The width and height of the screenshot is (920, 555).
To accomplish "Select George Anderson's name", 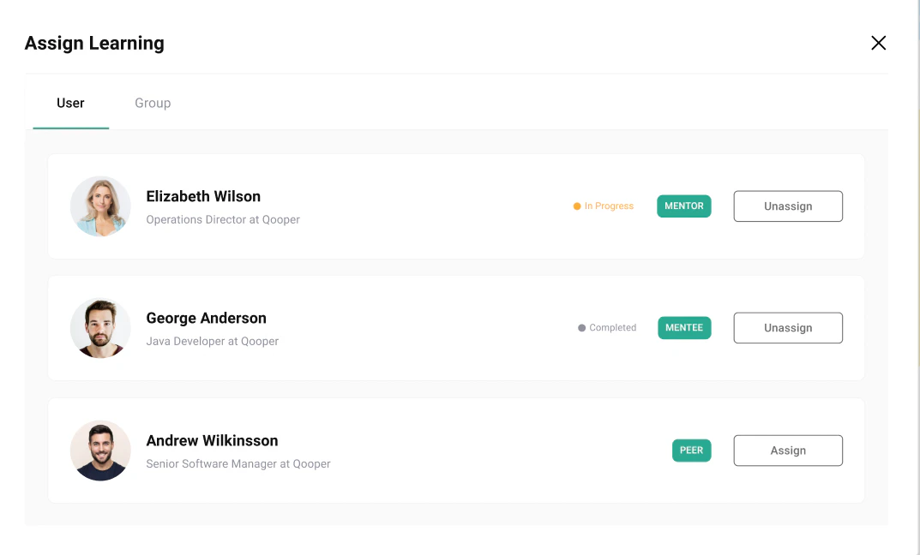I will (206, 318).
